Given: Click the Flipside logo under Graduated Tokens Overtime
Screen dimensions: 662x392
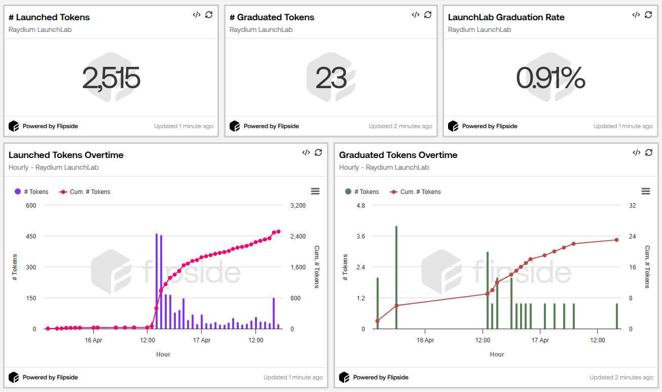Looking at the screenshot, I should coord(344,377).
